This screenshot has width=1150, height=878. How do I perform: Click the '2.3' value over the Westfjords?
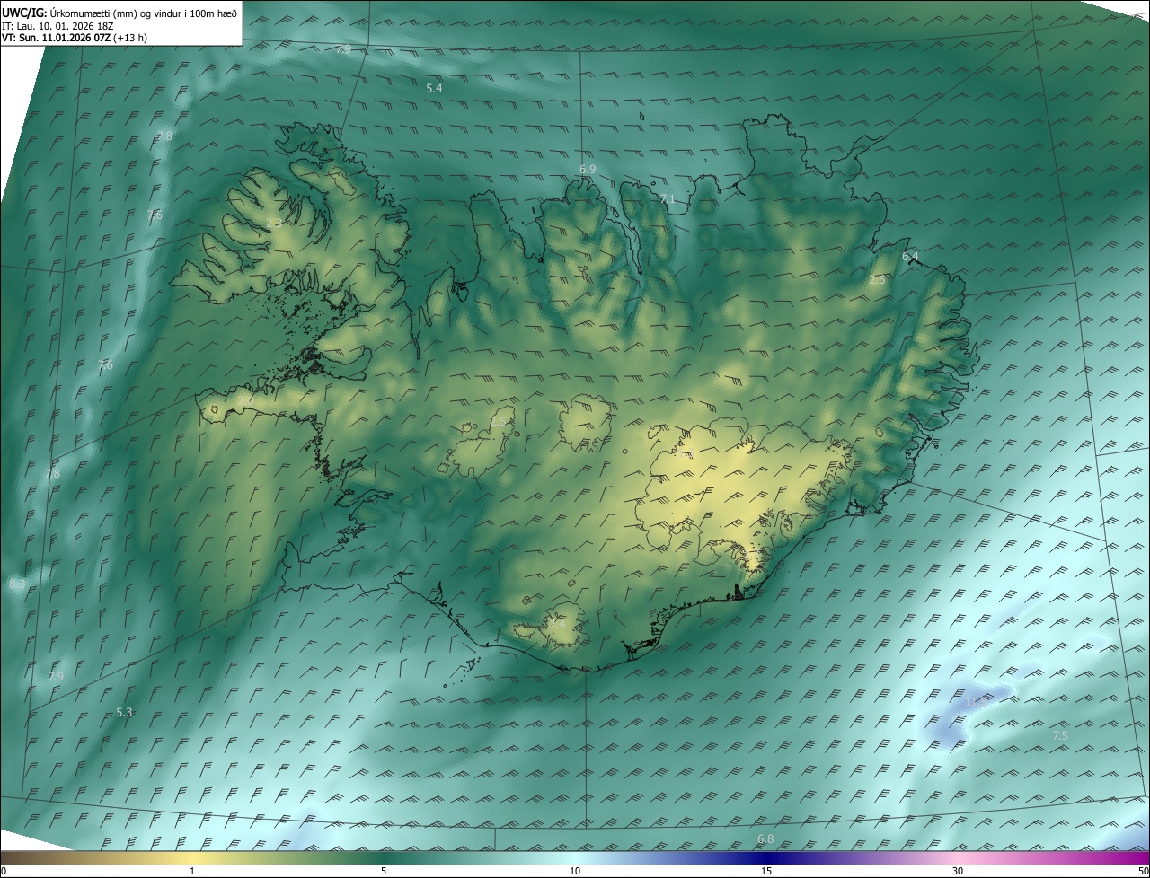(274, 222)
